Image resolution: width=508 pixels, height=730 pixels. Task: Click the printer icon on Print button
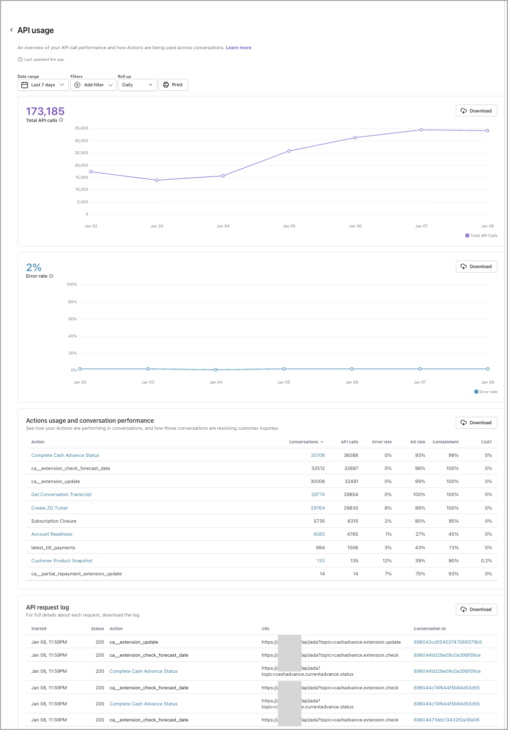pyautogui.click(x=166, y=85)
